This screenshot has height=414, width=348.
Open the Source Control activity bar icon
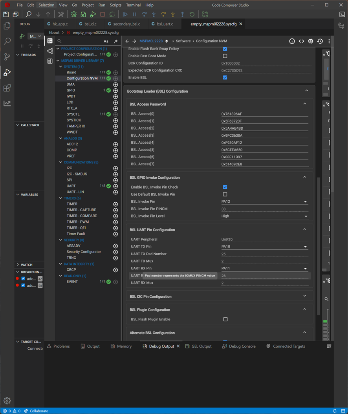[7, 57]
